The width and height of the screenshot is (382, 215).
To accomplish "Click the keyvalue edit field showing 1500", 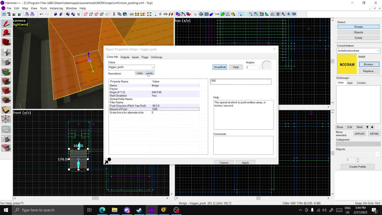I will (241, 81).
